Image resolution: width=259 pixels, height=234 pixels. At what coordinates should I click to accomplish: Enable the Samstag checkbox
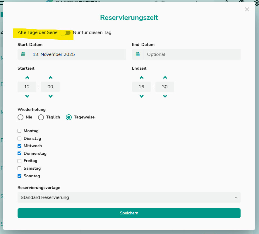tap(20, 168)
